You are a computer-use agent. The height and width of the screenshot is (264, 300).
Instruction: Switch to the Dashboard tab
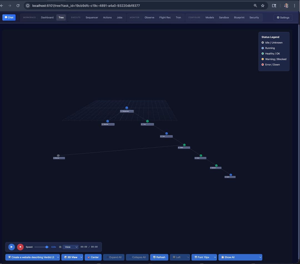(47, 17)
